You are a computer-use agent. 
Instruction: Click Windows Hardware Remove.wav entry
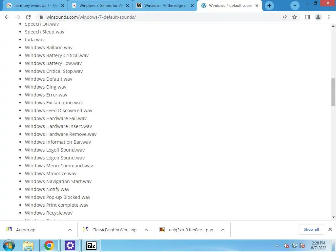61,134
